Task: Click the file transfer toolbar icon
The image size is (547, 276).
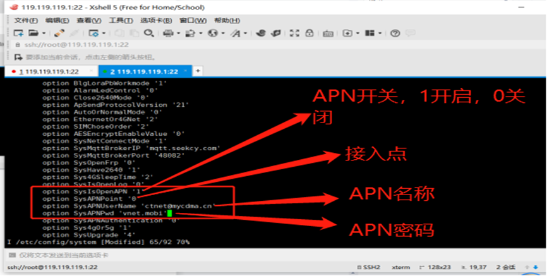Action: point(191,33)
